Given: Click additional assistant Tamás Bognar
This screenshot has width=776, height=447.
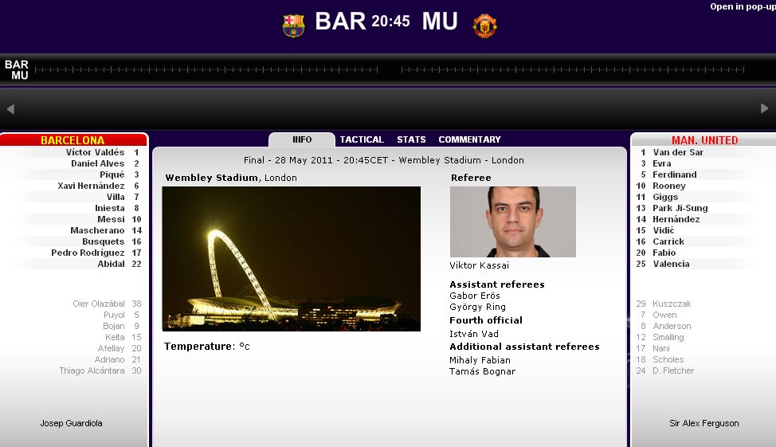Looking at the screenshot, I should click(x=482, y=371).
